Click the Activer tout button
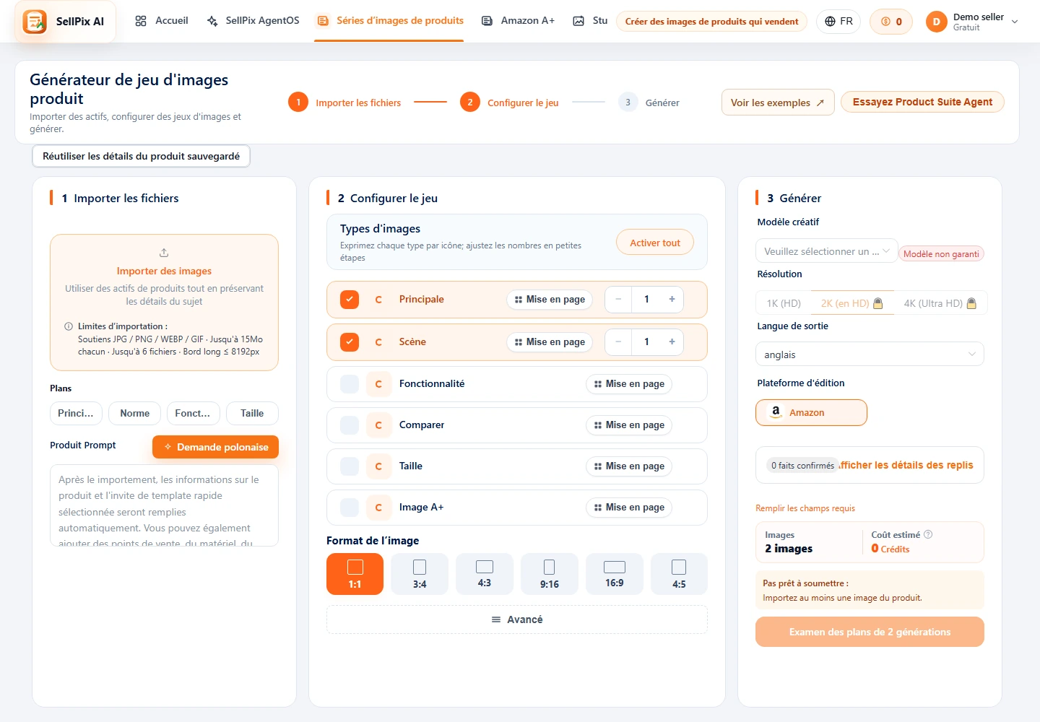The width and height of the screenshot is (1040, 722). pyautogui.click(x=655, y=243)
